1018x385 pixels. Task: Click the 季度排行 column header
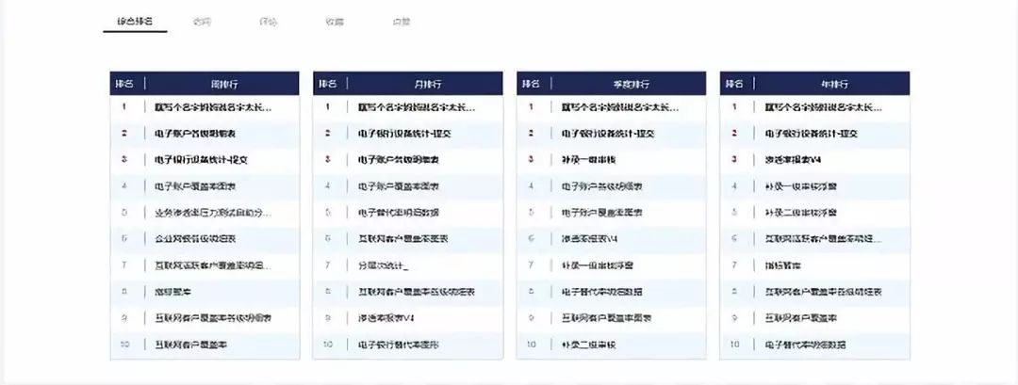click(632, 84)
